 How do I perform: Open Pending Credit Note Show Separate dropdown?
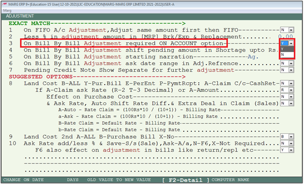(291, 70)
